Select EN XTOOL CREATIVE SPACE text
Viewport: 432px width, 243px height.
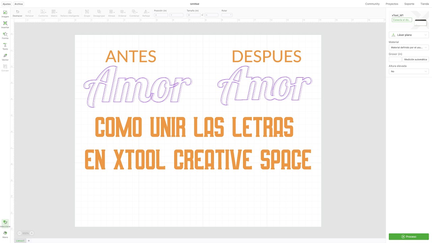pos(198,159)
